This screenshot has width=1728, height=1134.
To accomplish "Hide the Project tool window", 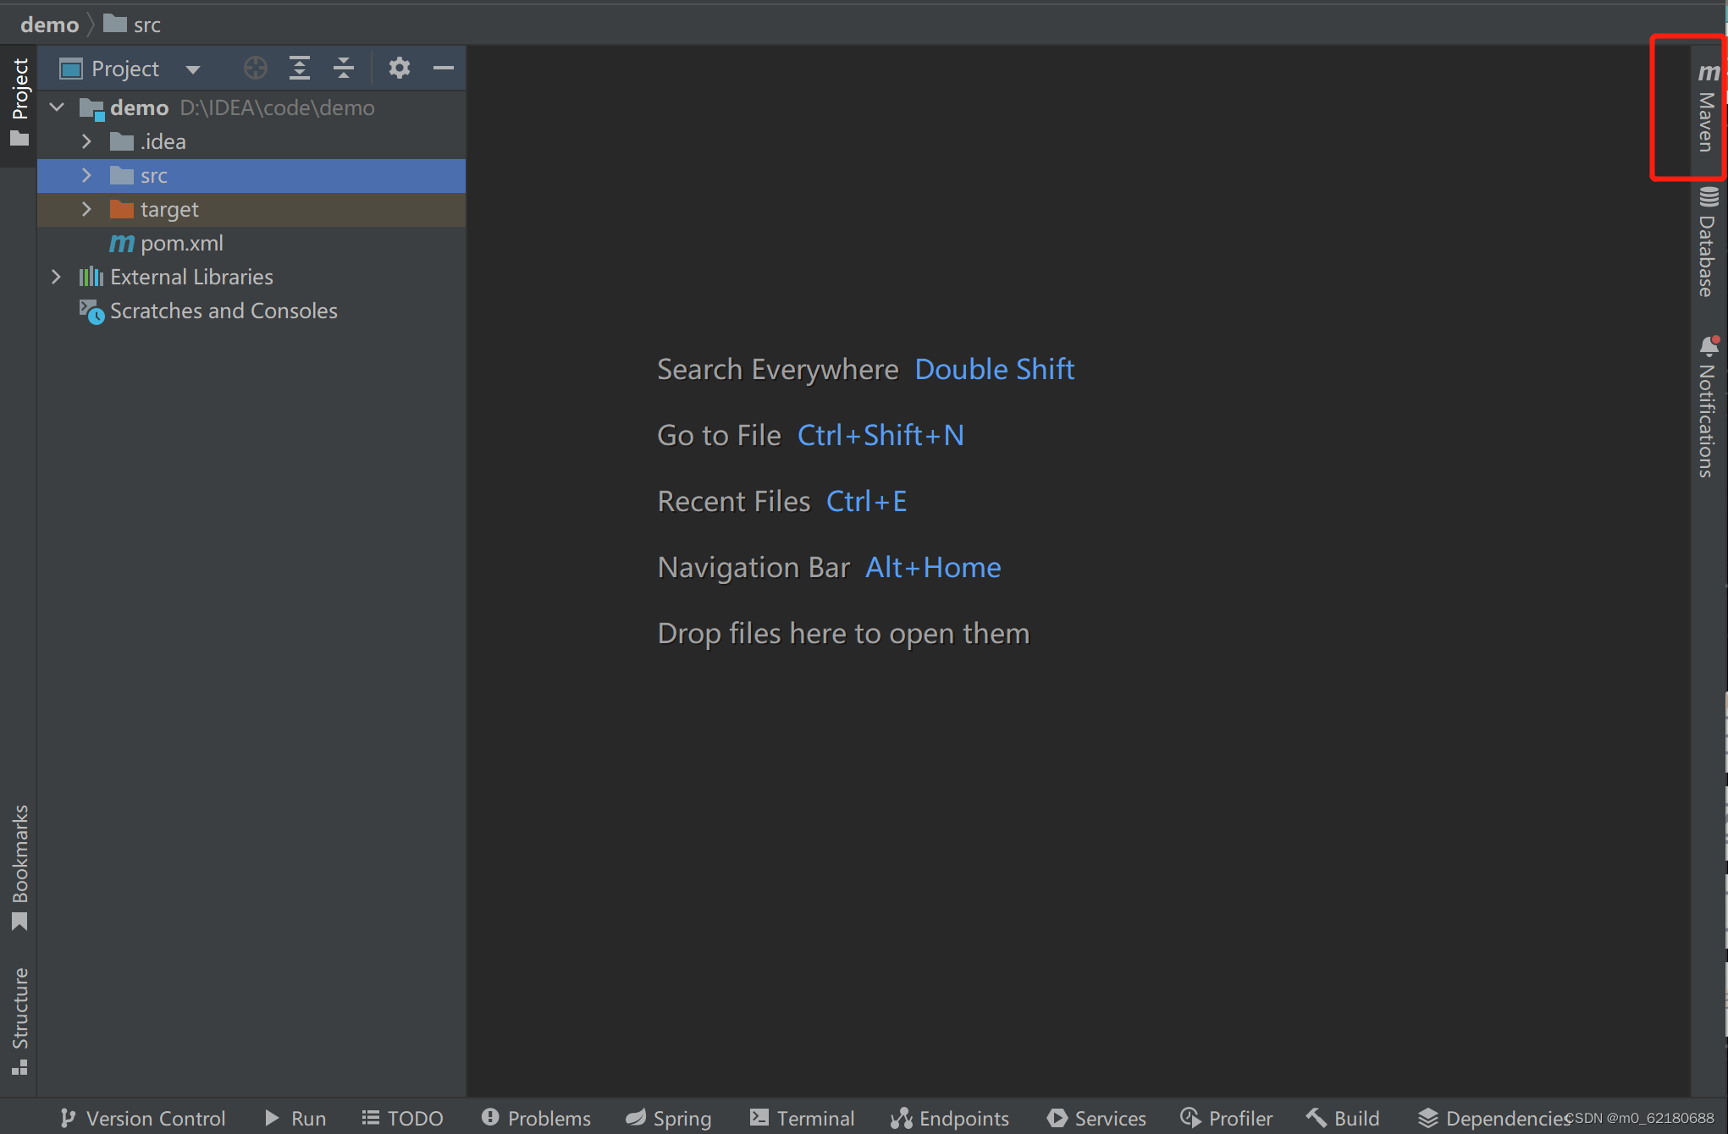I will (x=444, y=68).
